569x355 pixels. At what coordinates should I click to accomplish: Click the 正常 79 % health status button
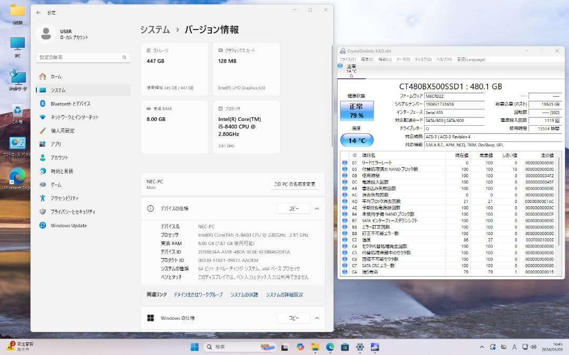(356, 111)
